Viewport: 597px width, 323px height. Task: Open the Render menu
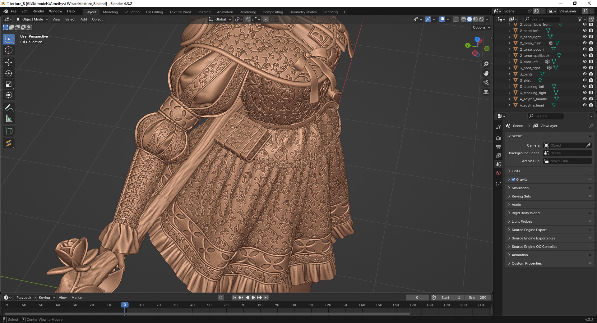point(38,11)
